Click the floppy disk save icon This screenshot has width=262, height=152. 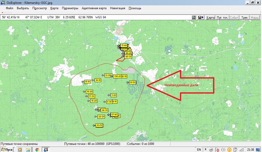201,17
